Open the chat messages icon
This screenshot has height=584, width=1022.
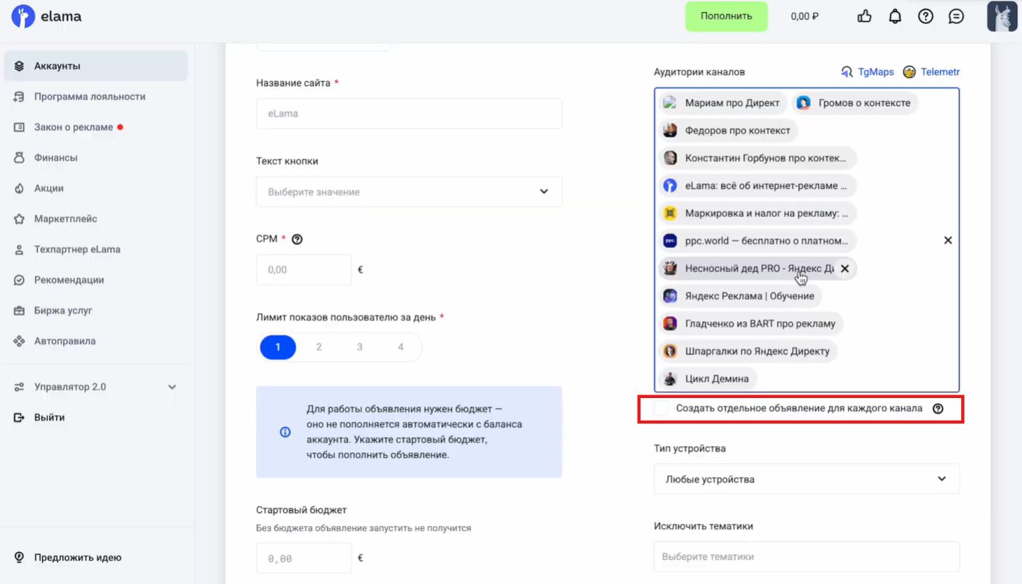[956, 16]
